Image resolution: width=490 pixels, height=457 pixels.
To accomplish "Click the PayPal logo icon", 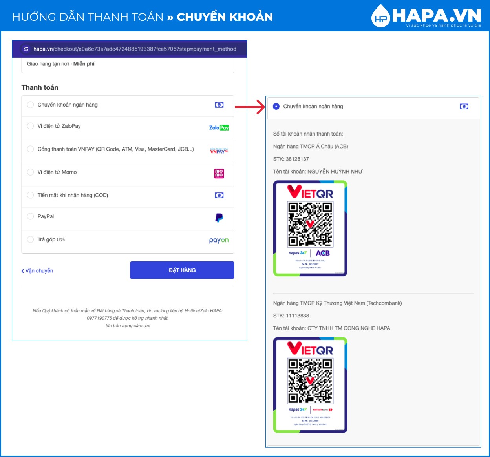I will (219, 218).
